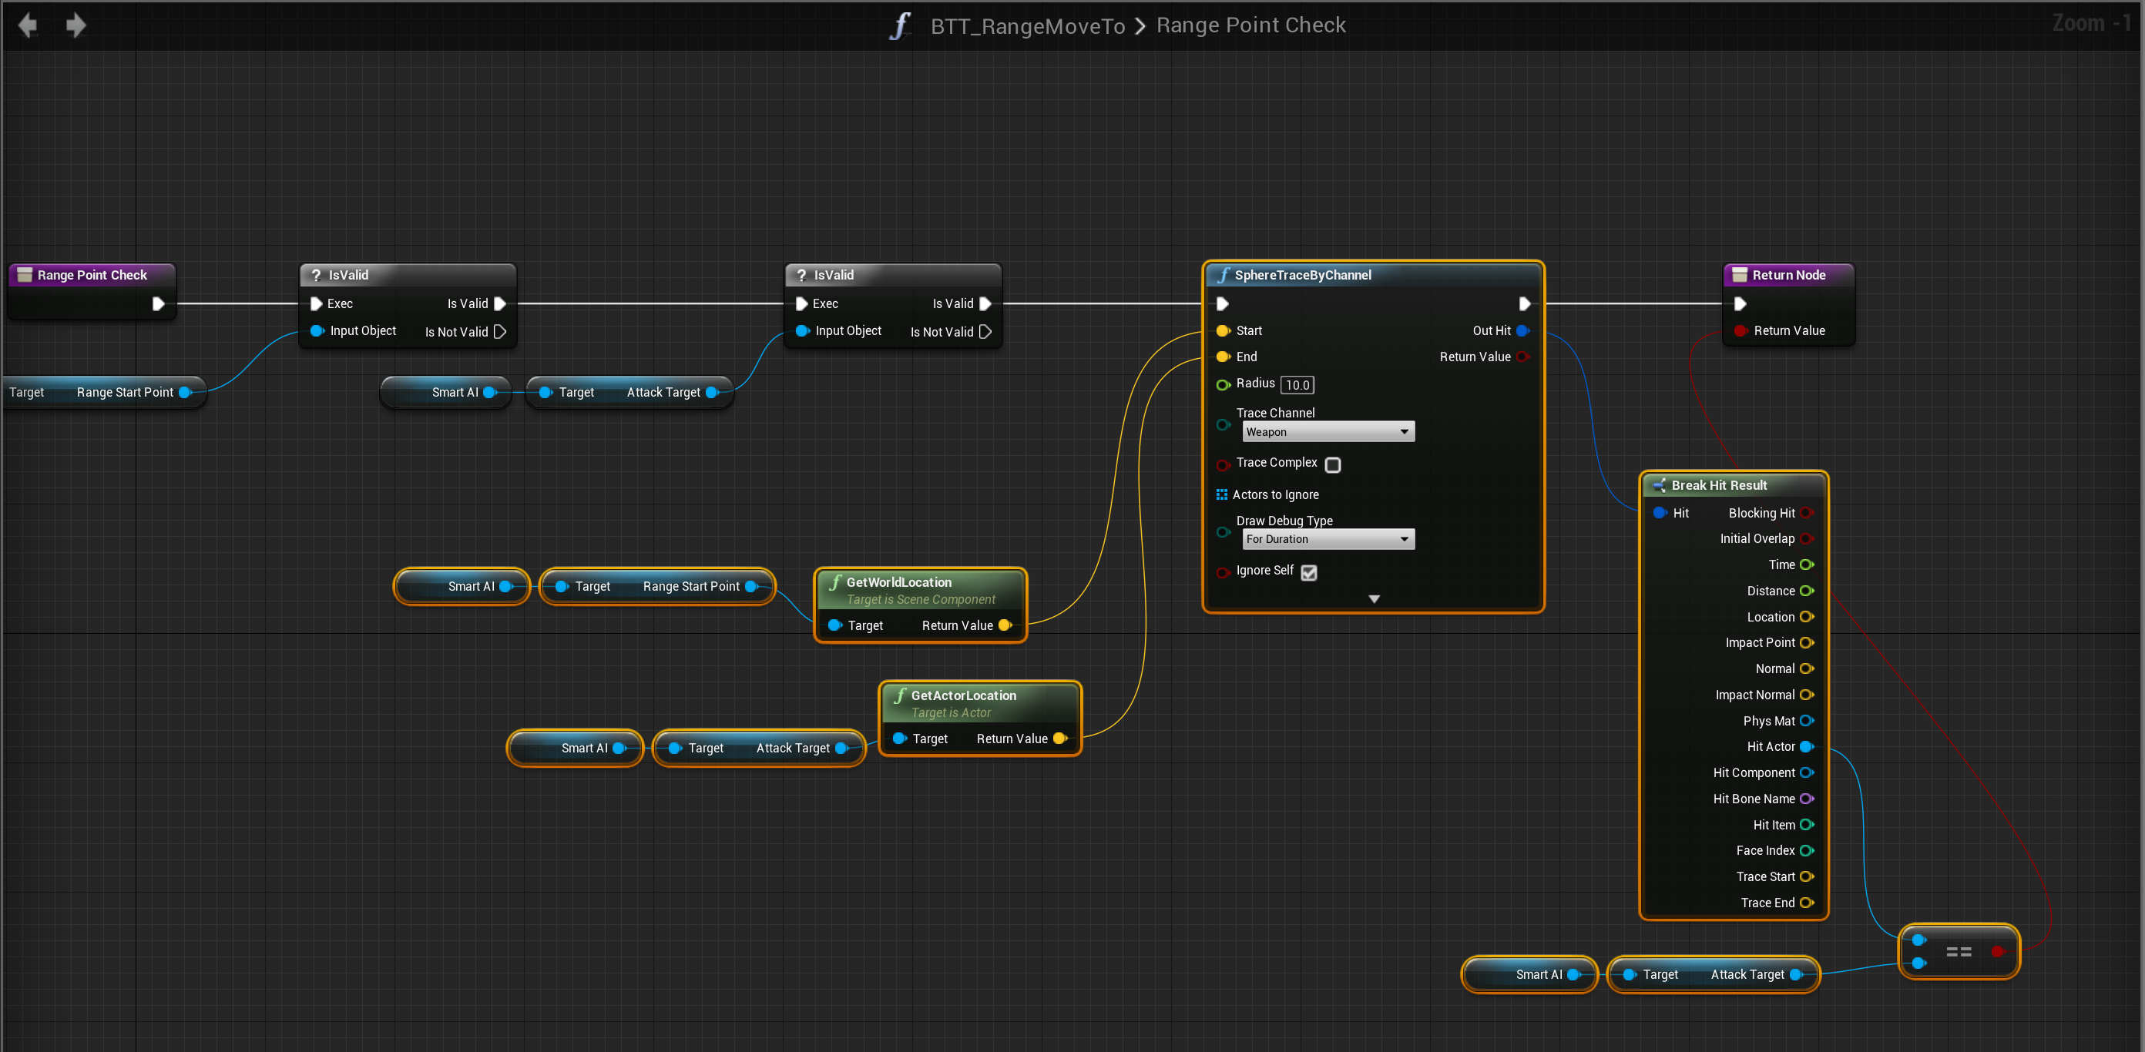The height and width of the screenshot is (1052, 2145).
Task: Click SphereTraceByChannel output exec pin
Action: pyautogui.click(x=1524, y=303)
